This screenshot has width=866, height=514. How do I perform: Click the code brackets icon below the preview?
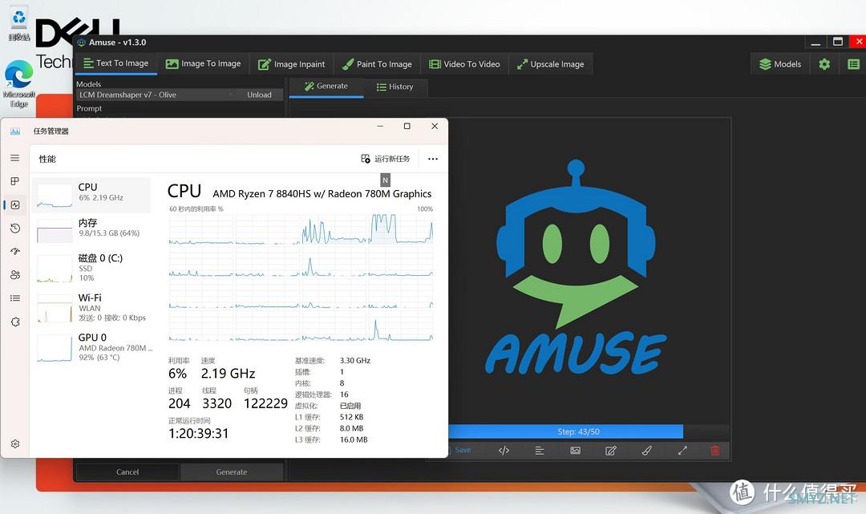click(x=504, y=451)
